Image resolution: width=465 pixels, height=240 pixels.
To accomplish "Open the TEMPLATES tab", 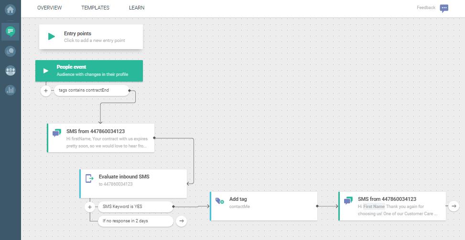I will click(x=95, y=8).
